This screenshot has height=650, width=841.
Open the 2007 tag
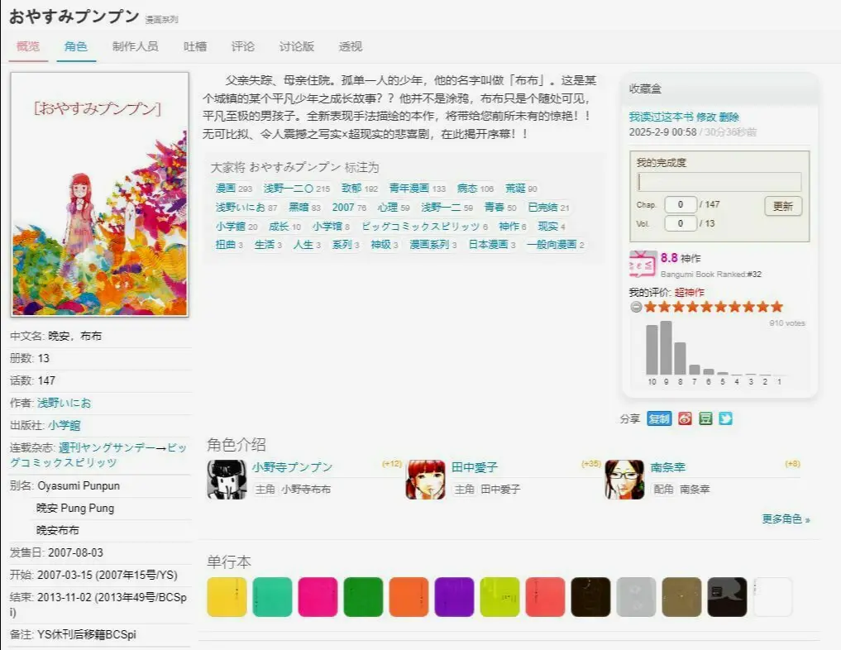point(342,207)
